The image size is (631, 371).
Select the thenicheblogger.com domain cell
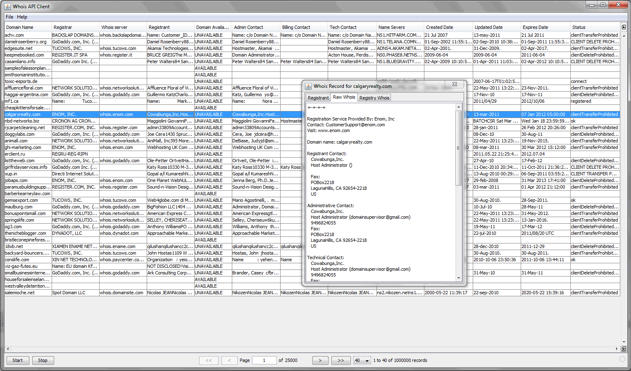coord(28,233)
